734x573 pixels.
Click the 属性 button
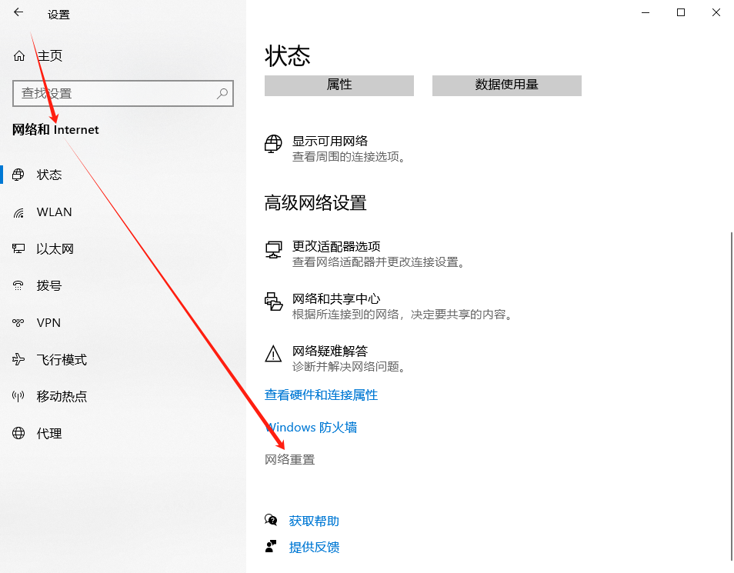(339, 85)
